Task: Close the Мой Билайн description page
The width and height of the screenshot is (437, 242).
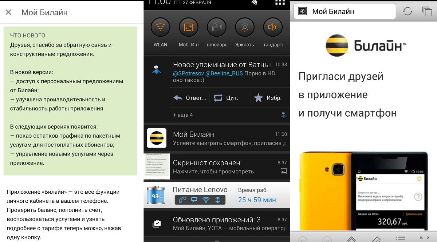Action: [x=8, y=12]
